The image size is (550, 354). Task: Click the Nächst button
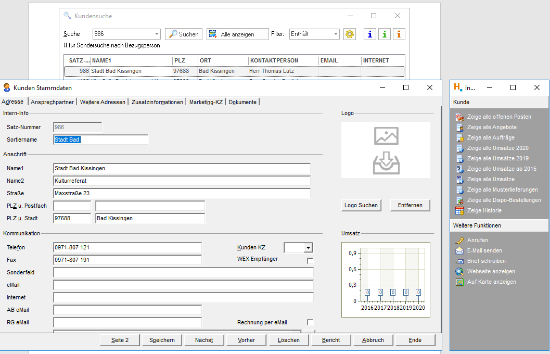click(x=204, y=340)
